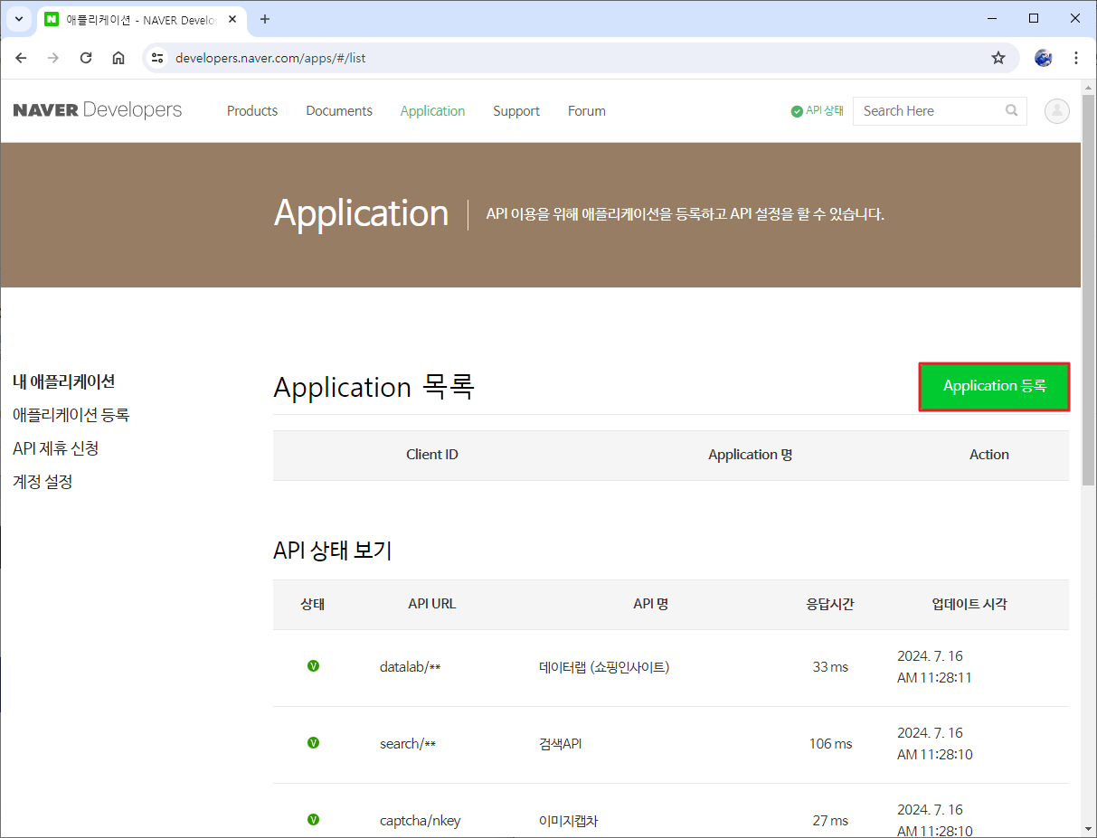
Task: Click the 106 ms response time
Action: click(x=830, y=744)
